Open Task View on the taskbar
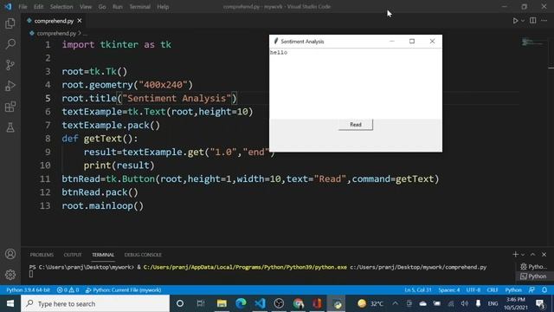This screenshot has width=554, height=312. click(x=200, y=303)
